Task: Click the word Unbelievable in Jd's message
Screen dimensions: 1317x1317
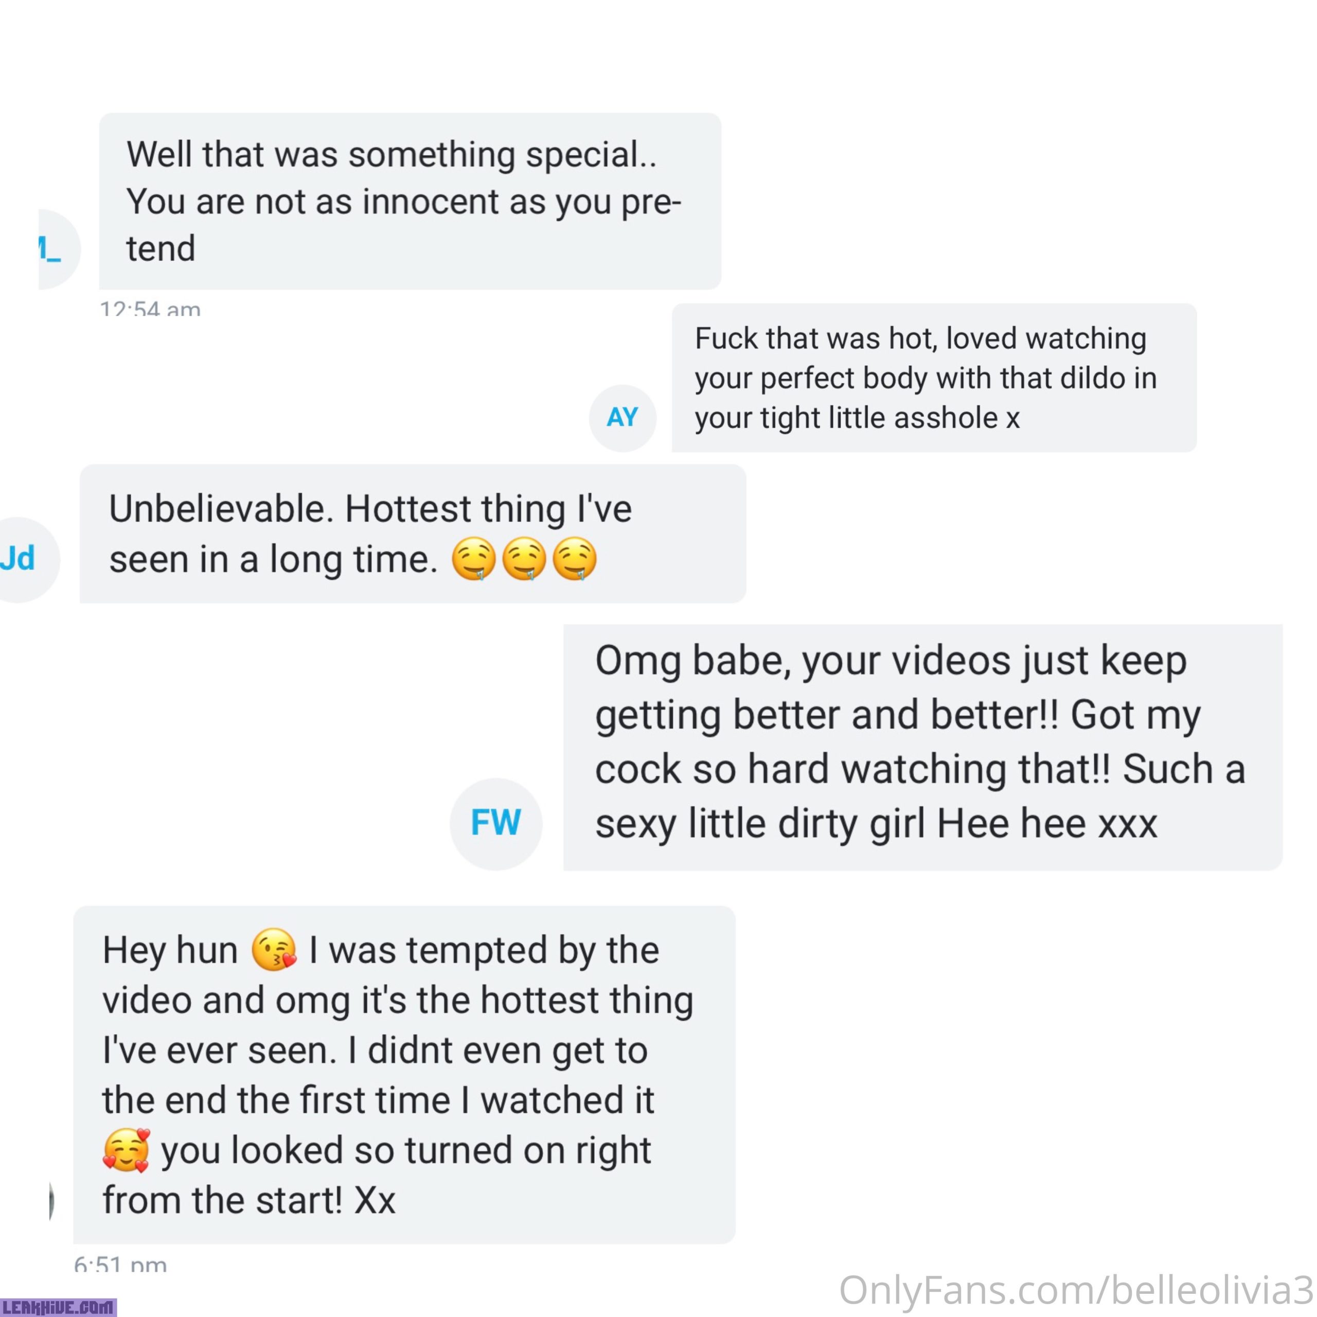Action: pos(221,508)
